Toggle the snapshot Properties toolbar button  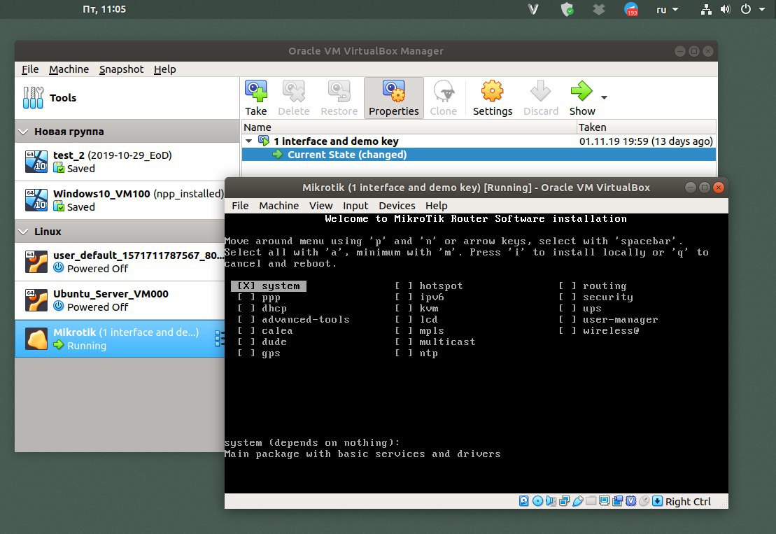coord(394,98)
